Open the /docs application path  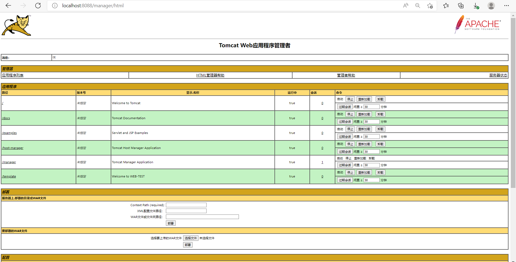coord(6,118)
